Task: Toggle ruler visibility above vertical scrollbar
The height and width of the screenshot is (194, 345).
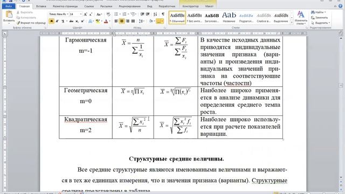Action: 341,33
